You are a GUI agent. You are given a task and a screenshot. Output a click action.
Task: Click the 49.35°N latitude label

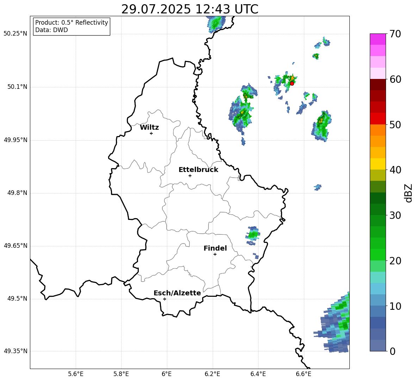(15, 351)
